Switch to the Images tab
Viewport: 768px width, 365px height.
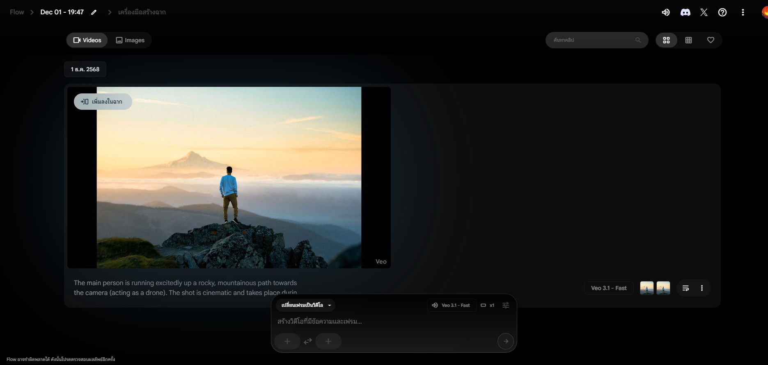[x=130, y=40]
